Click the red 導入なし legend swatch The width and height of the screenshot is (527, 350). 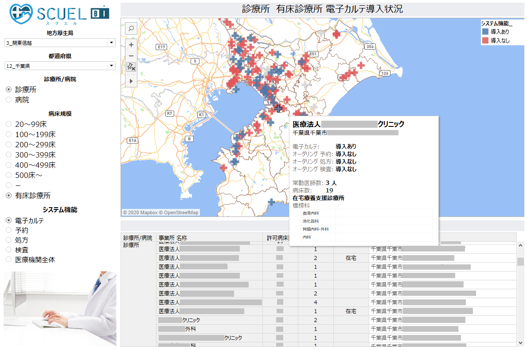point(485,40)
